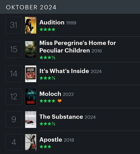
Task: Select the day 31 diary date box
Action: (x=14, y=25)
